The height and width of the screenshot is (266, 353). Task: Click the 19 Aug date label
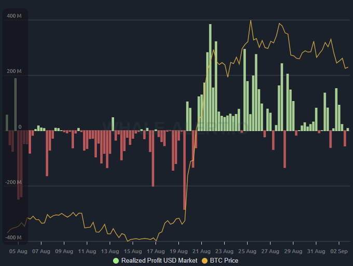179,251
